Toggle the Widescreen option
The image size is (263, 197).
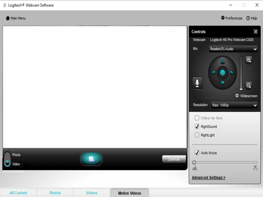point(237,96)
